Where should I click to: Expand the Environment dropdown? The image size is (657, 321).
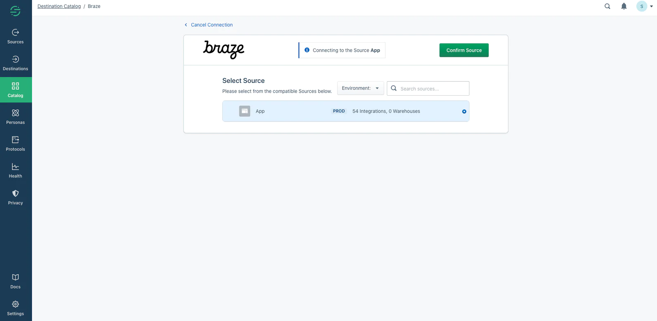(x=361, y=88)
